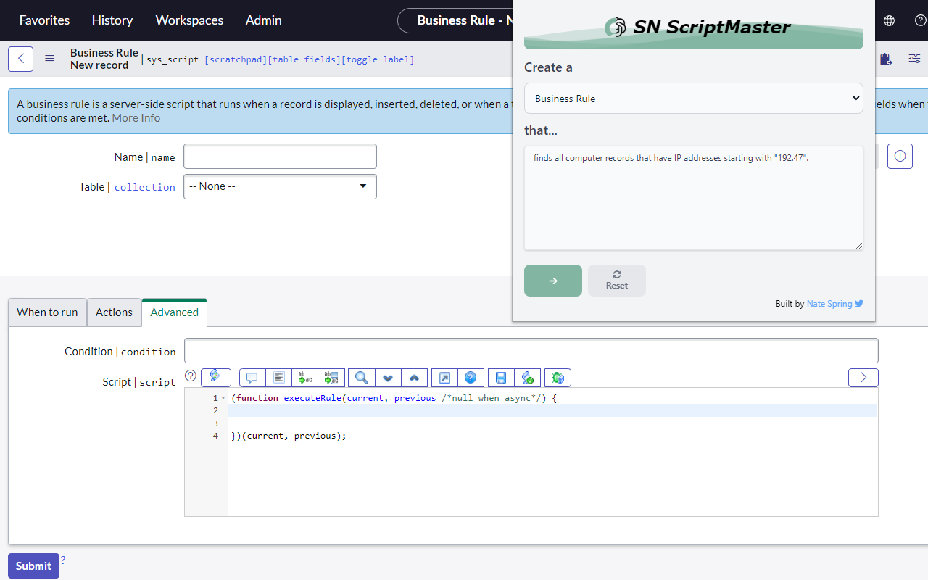This screenshot has height=580, width=928.
Task: Select the Format Code icon
Action: pos(279,377)
